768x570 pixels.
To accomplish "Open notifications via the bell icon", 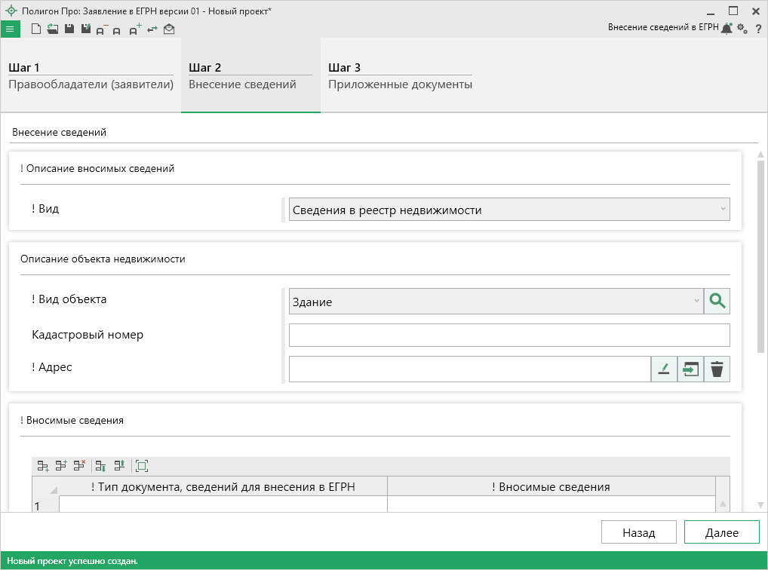I will [727, 29].
